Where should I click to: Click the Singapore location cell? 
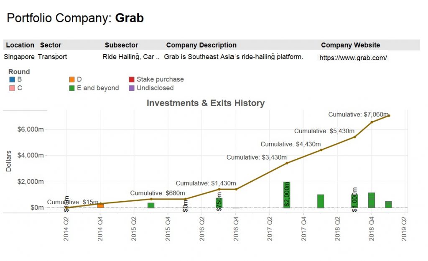tap(19, 57)
